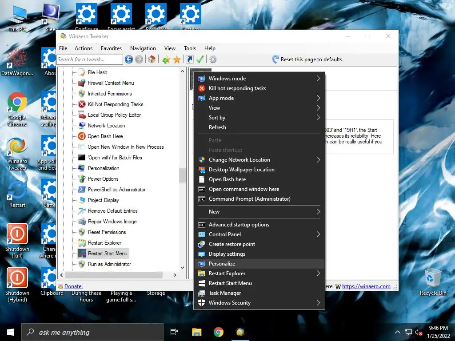Click Task Manager icon in context menu
This screenshot has width=455, height=341.
point(202,293)
